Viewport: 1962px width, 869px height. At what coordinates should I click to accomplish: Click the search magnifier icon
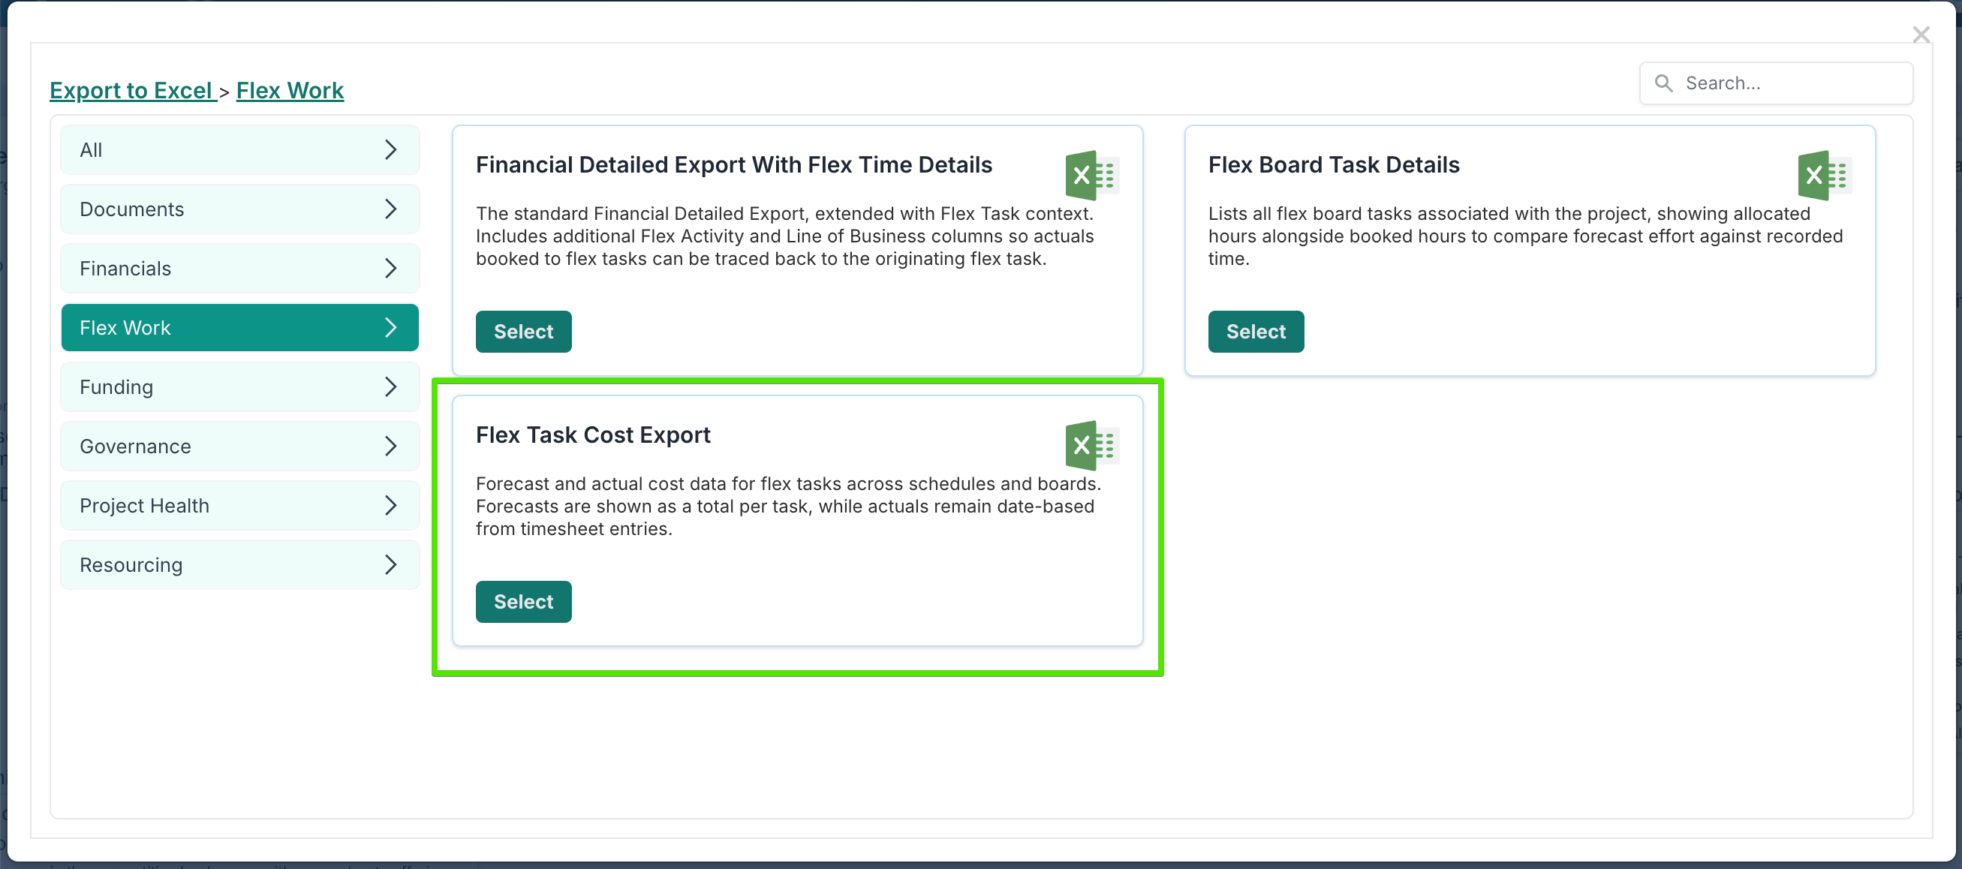coord(1663,83)
